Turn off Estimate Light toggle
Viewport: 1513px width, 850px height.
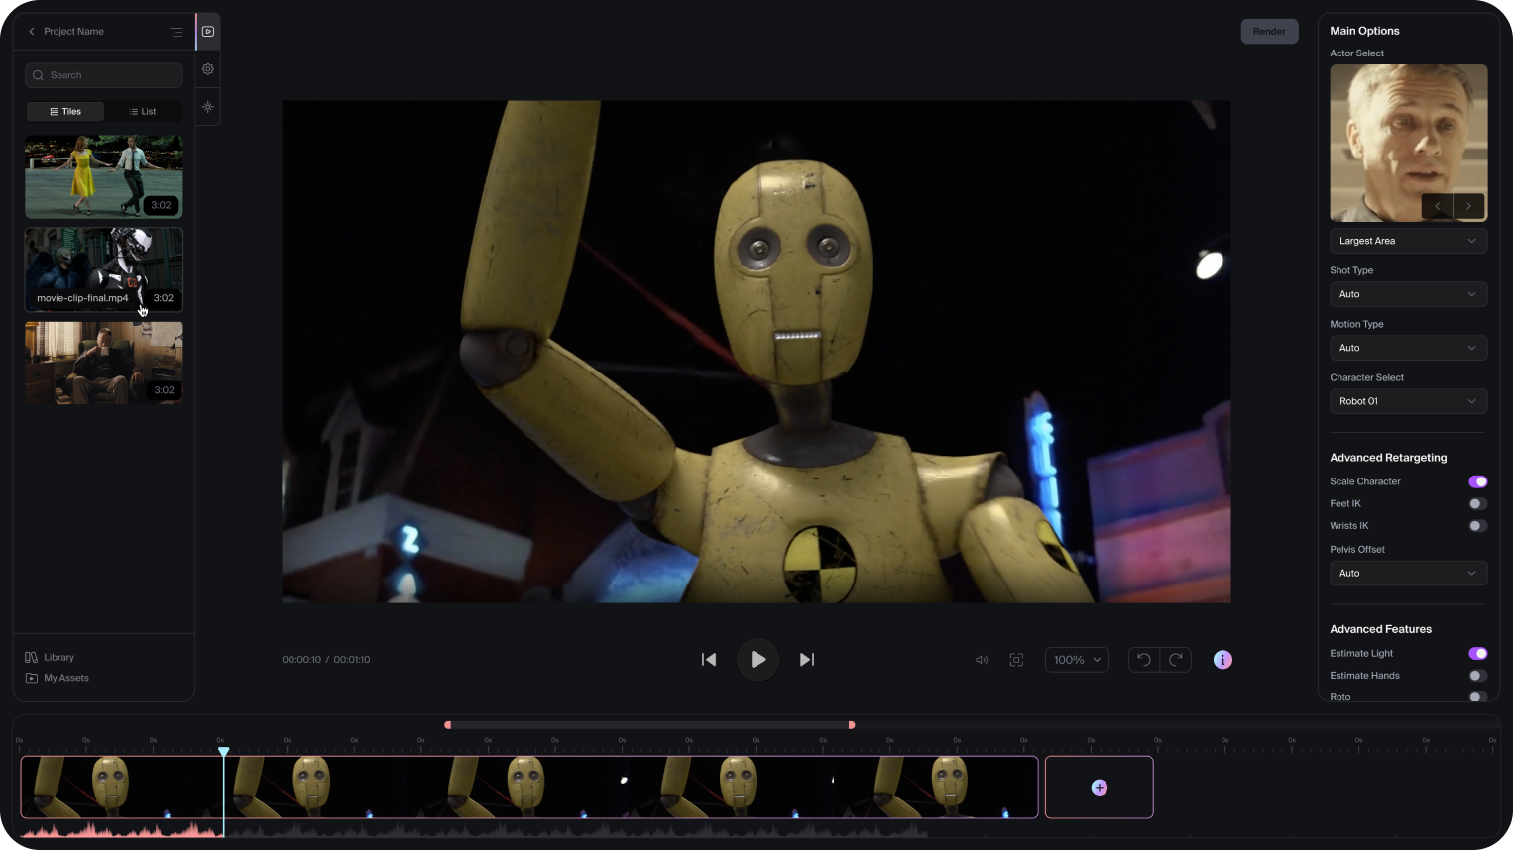[1477, 654]
